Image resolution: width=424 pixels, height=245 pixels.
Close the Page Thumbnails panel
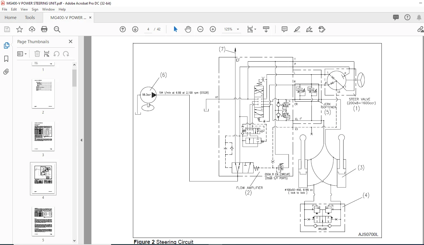pos(71,41)
